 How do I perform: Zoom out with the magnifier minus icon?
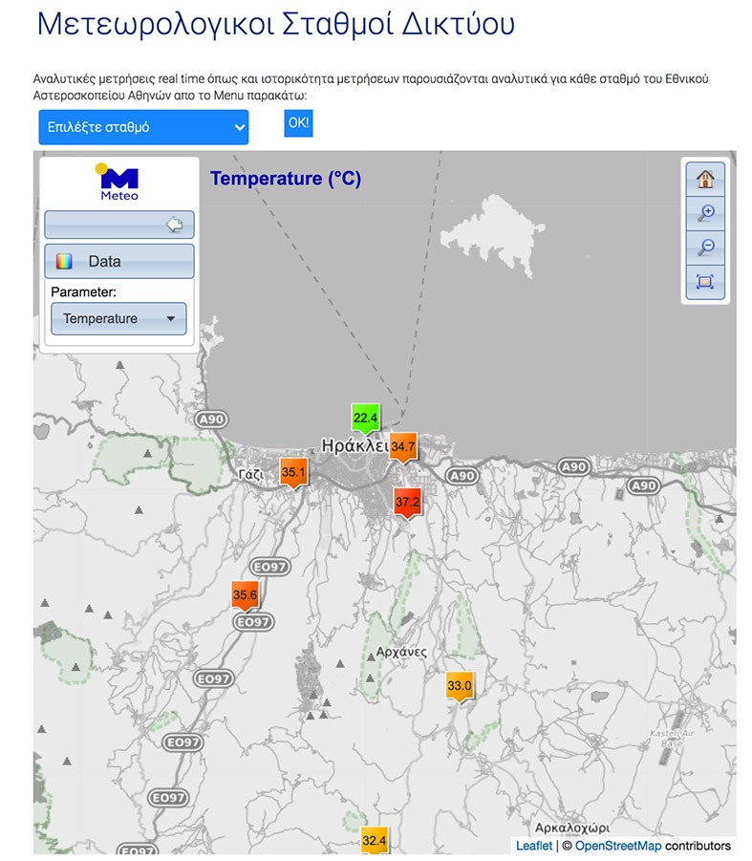pos(705,248)
